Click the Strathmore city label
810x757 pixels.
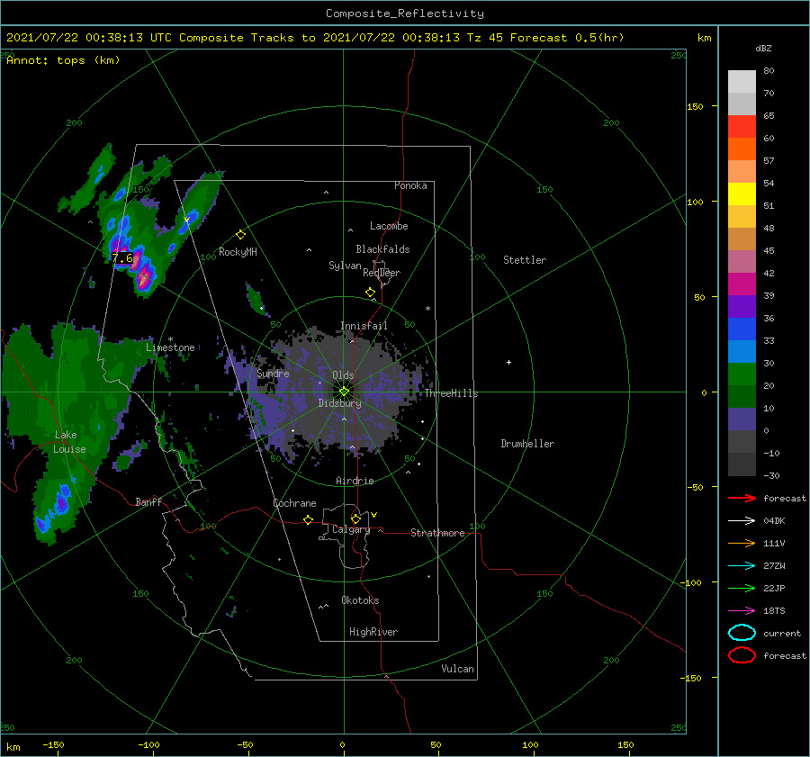[x=437, y=533]
